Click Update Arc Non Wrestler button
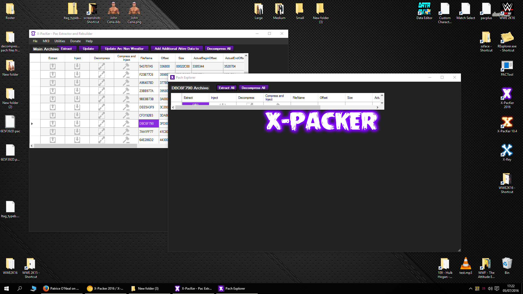 124,49
